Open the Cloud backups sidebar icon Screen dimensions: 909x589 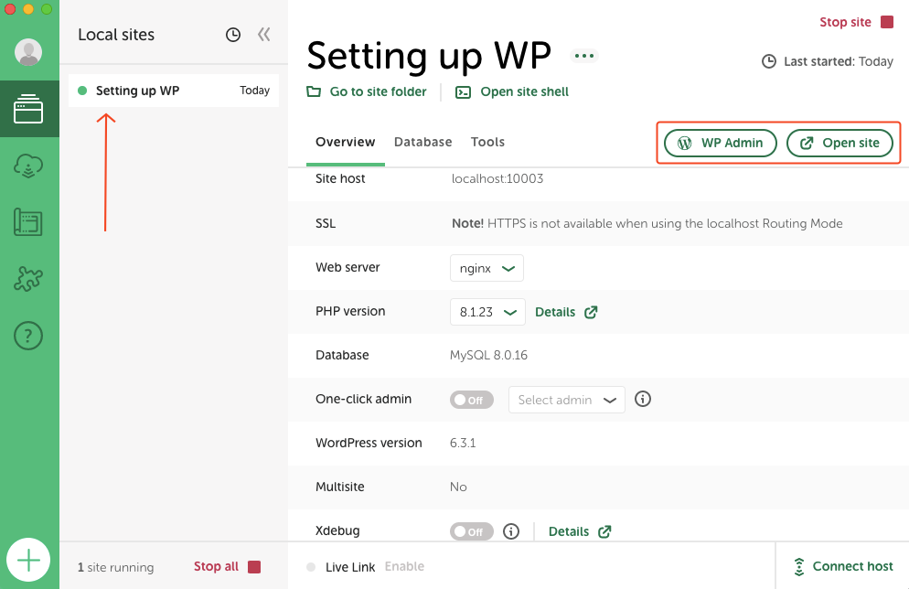coord(28,166)
